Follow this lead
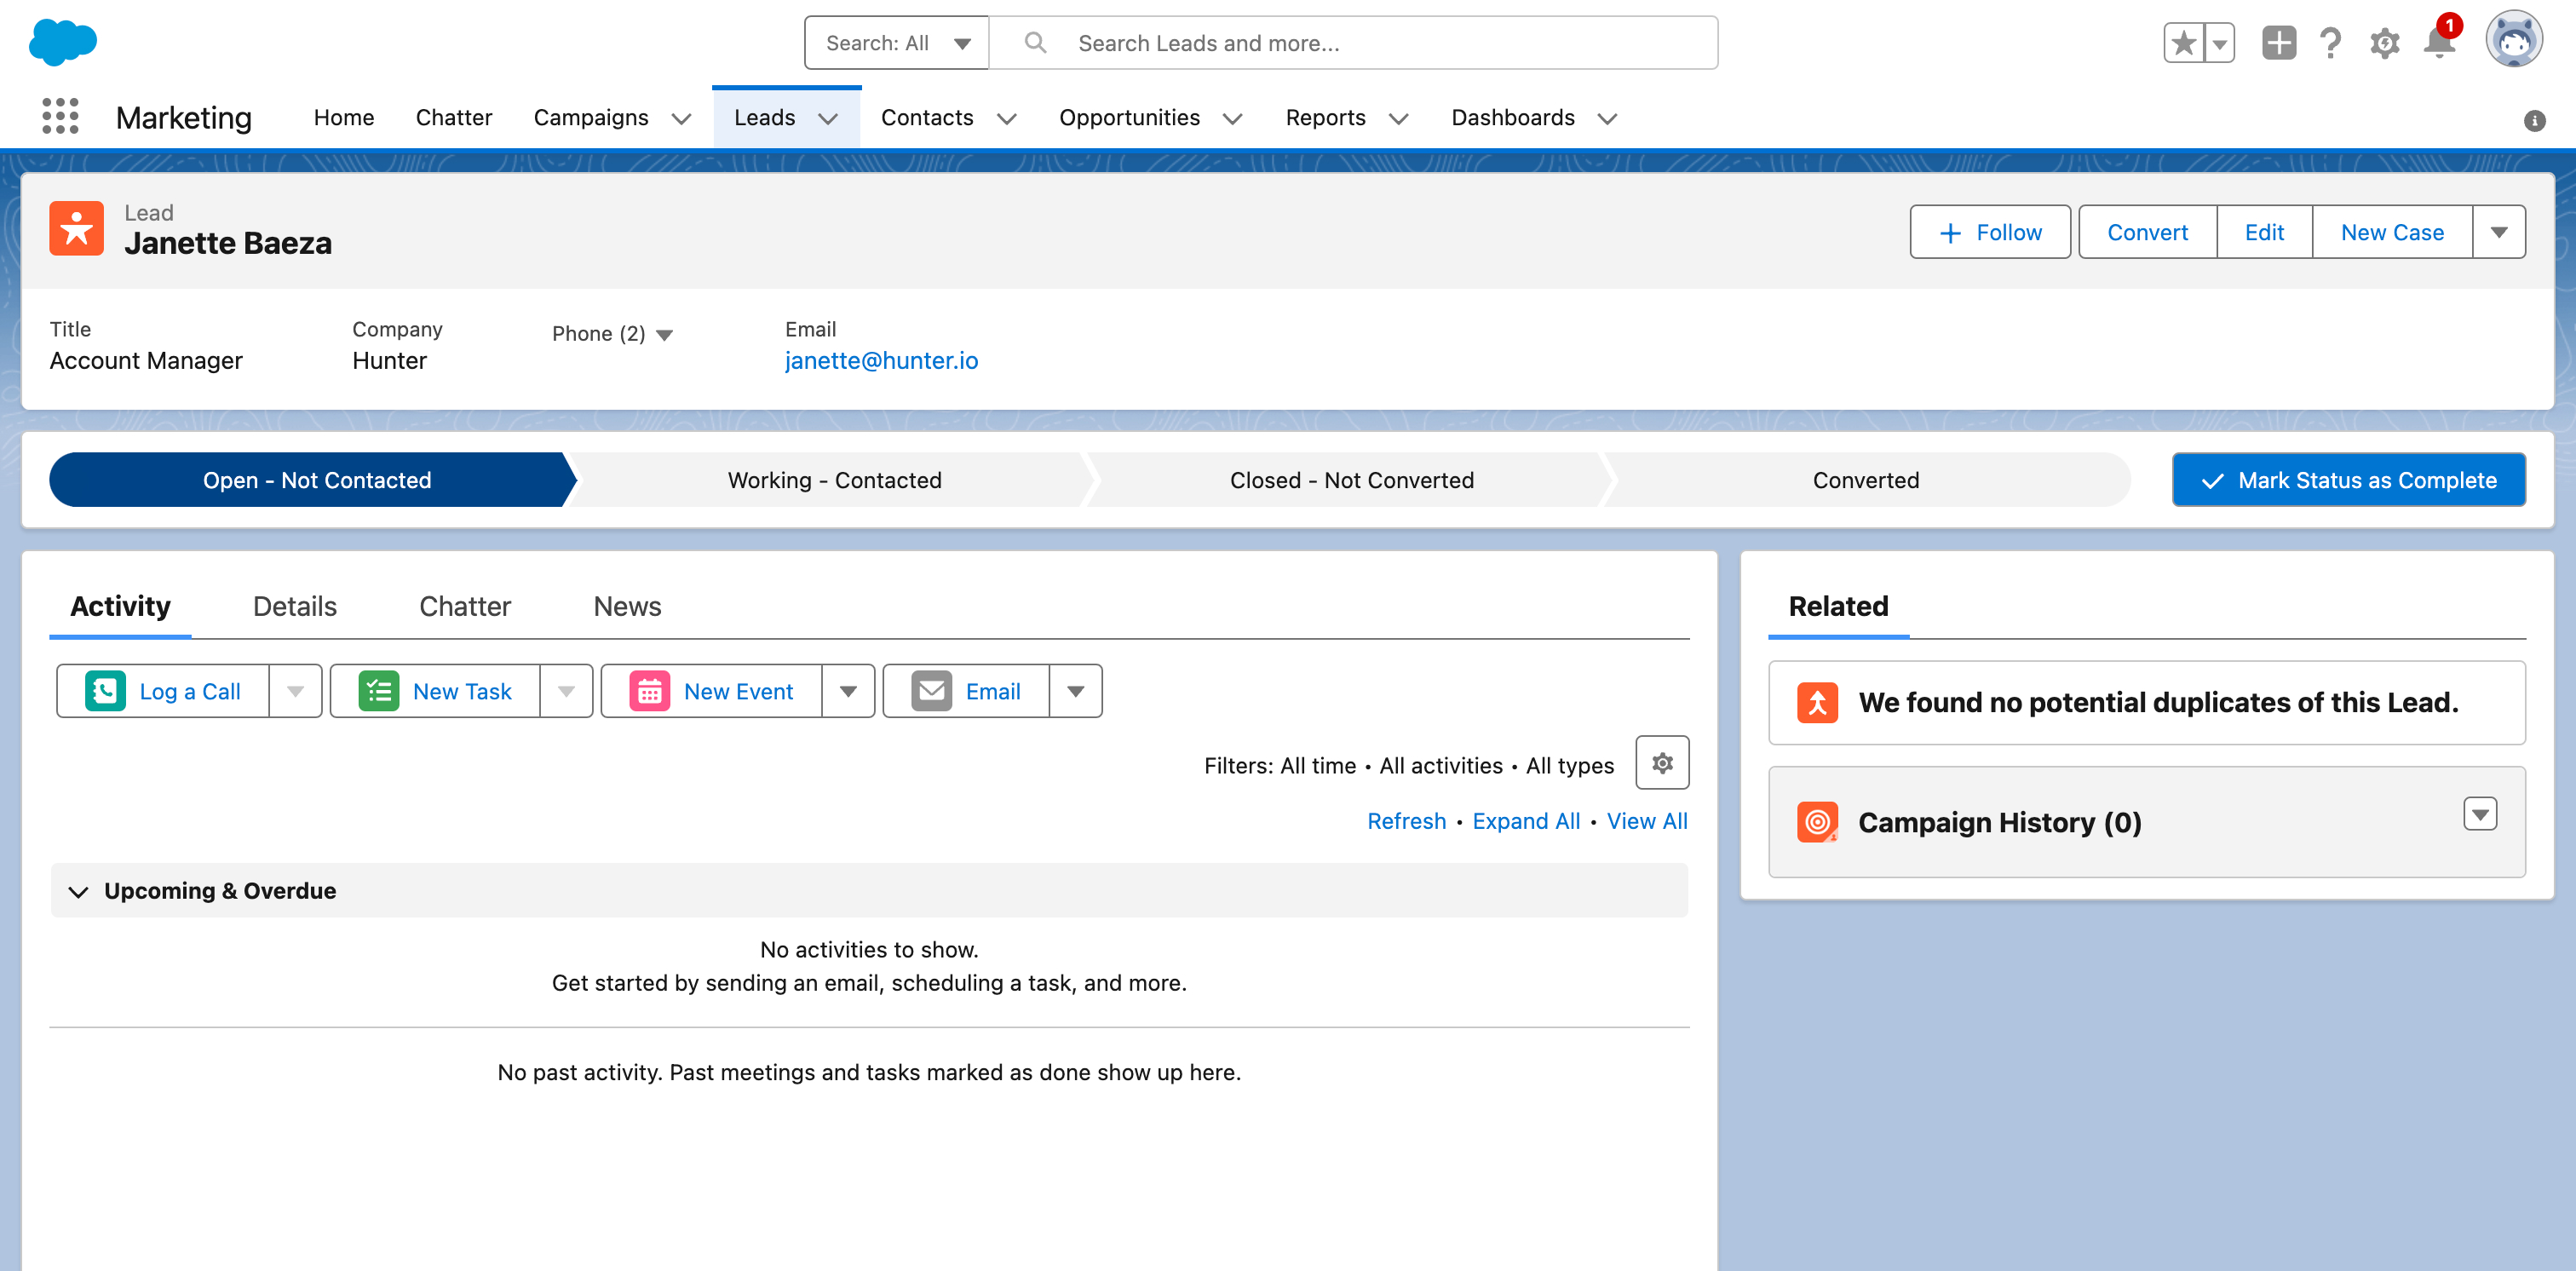 click(x=1990, y=232)
